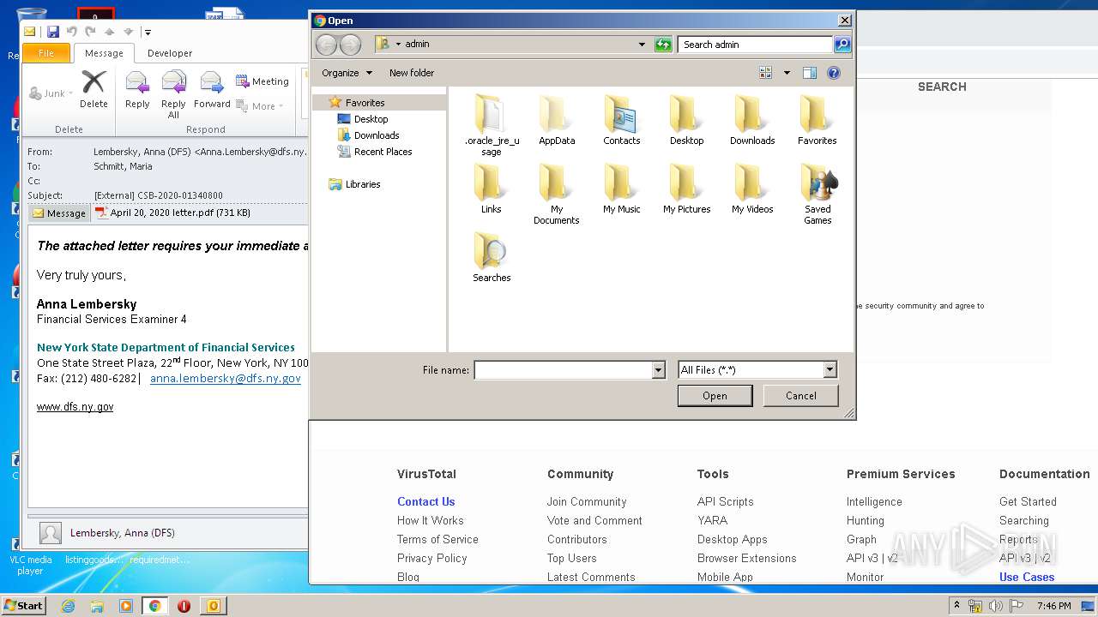
Task: Select the Links folder
Action: click(492, 189)
